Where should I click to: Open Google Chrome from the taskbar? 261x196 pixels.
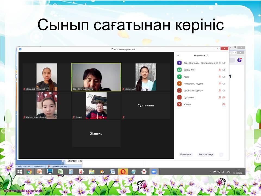pyautogui.click(x=29, y=172)
